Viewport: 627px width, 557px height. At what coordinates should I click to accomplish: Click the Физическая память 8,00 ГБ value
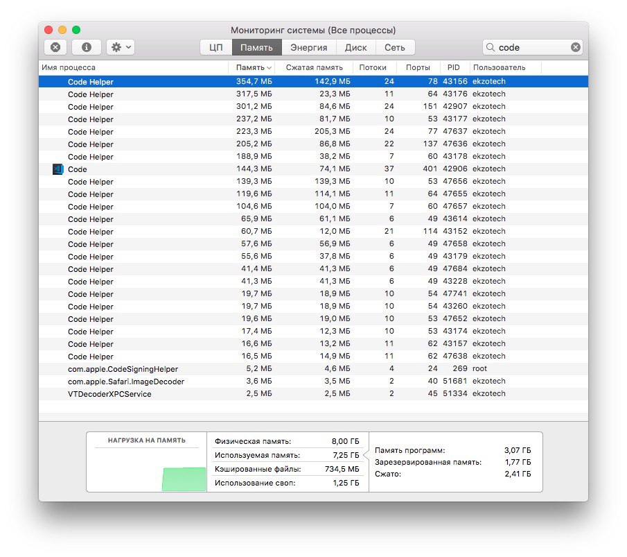coord(345,441)
